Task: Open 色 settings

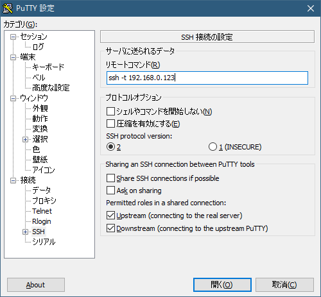Action: point(36,149)
